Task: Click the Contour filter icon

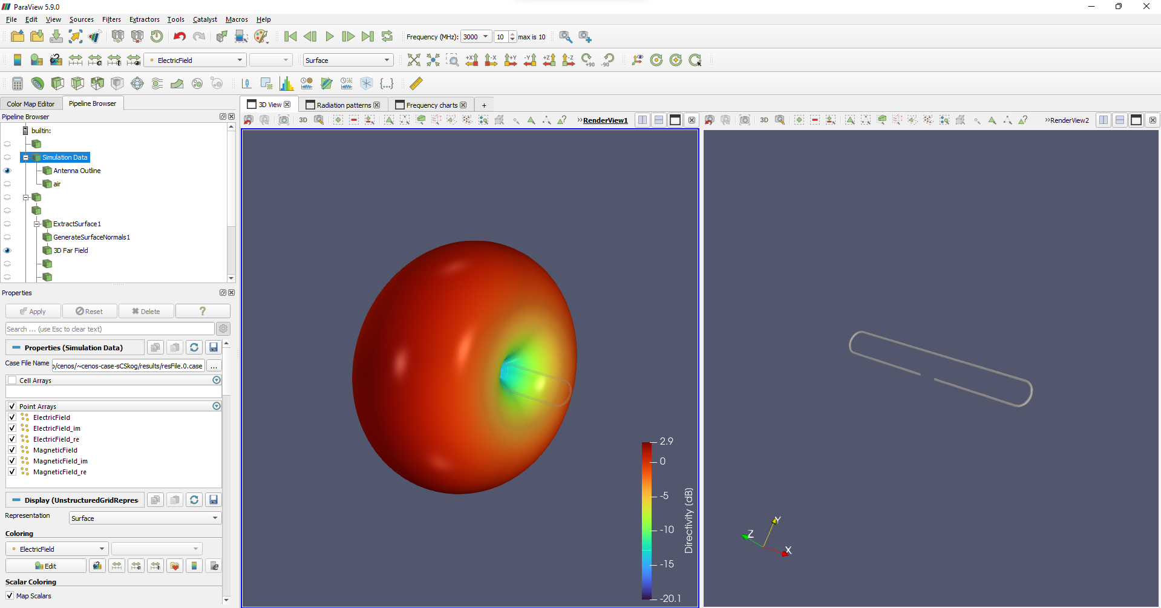Action: tap(38, 83)
